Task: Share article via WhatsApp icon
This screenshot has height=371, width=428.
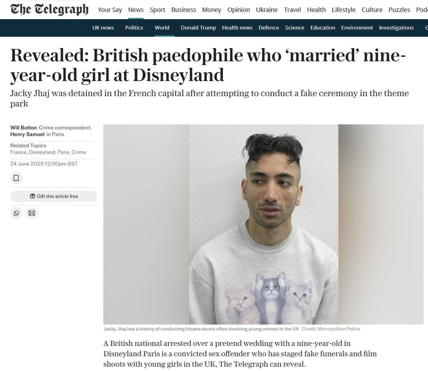Action: [x=16, y=213]
